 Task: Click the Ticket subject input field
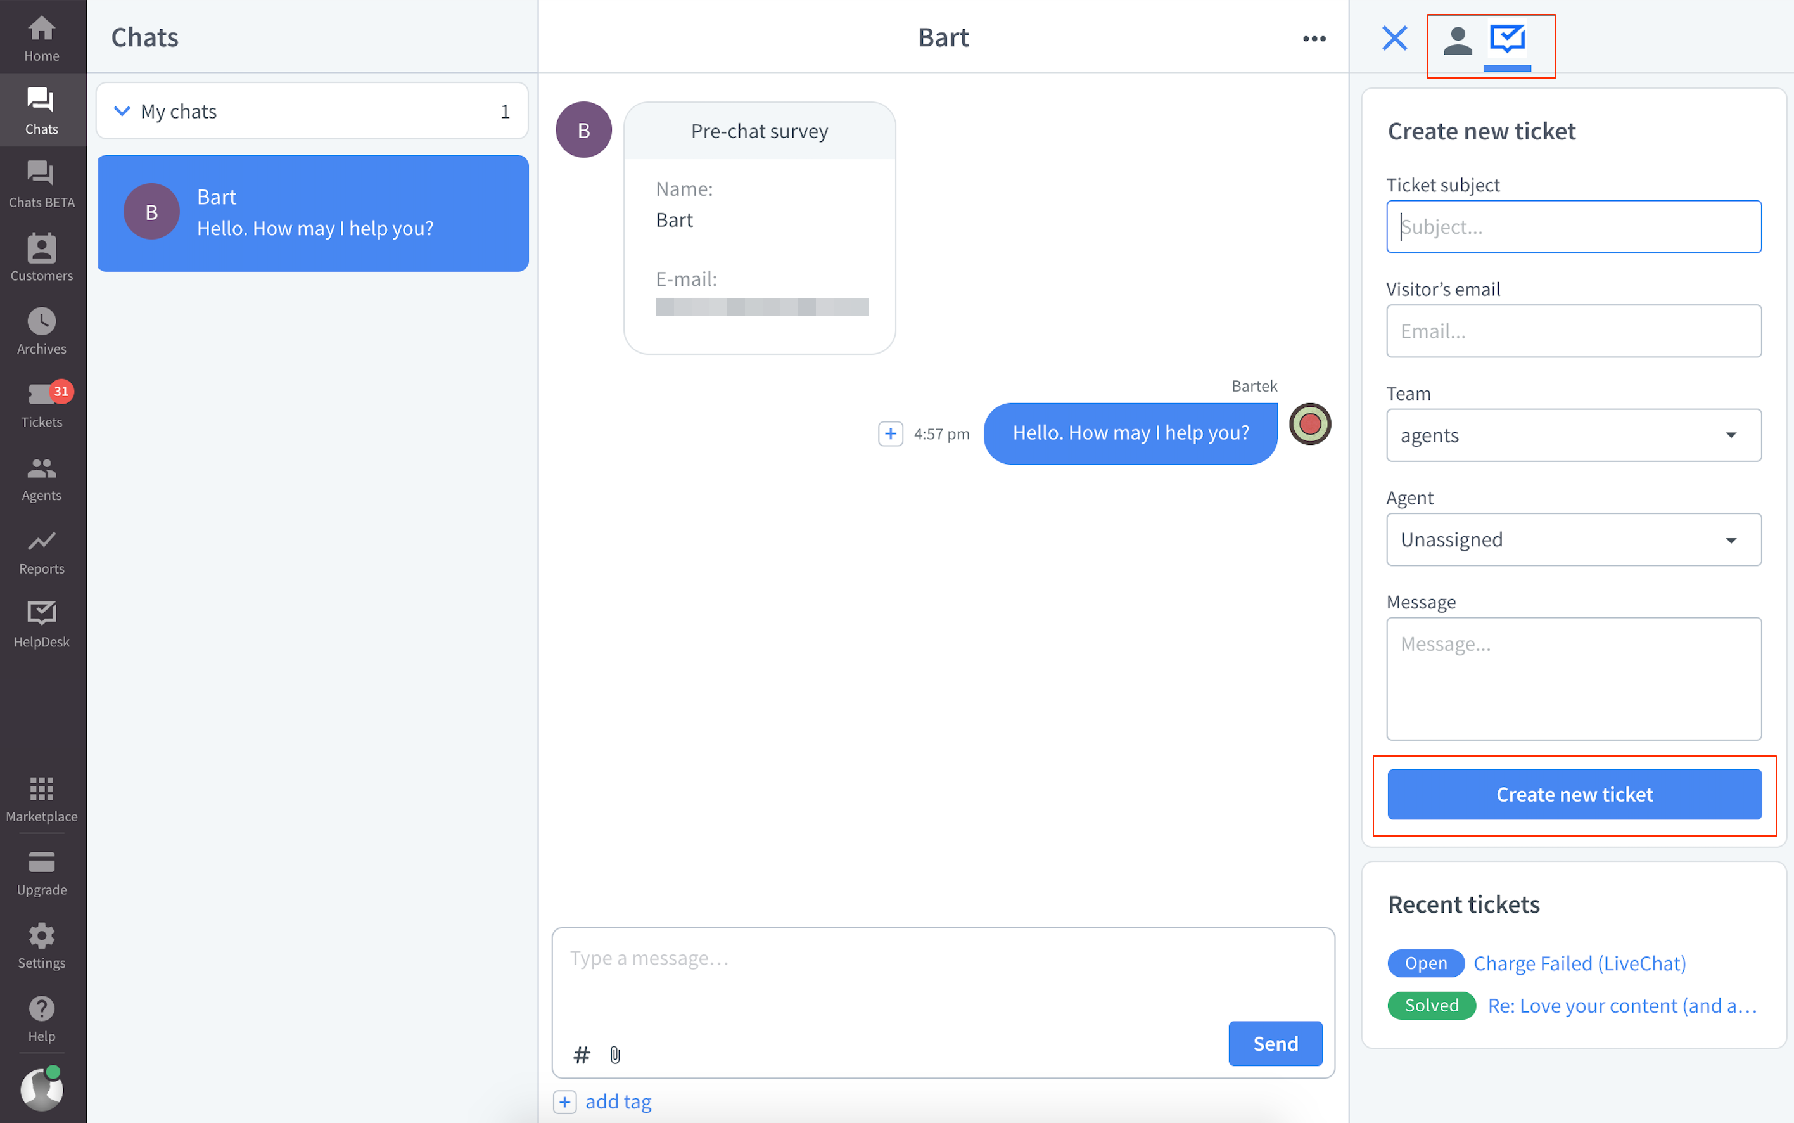pyautogui.click(x=1574, y=226)
